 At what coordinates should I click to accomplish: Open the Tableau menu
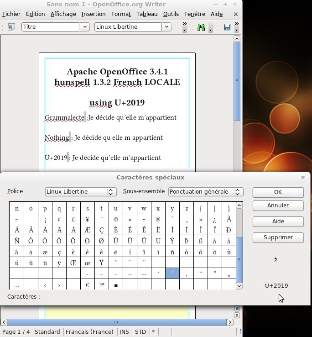pos(147,14)
